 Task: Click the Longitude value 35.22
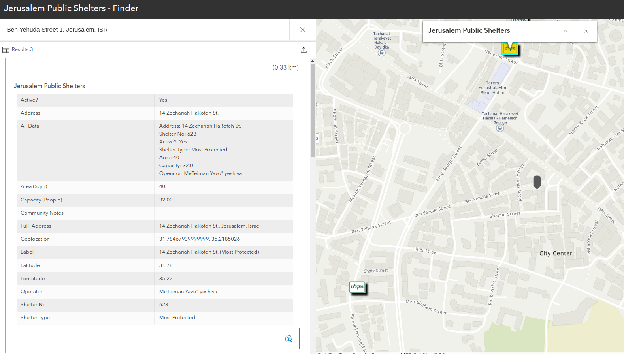(166, 279)
